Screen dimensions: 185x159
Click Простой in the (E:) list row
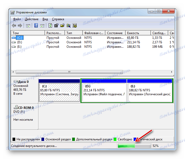pyautogui.click(x=53, y=47)
